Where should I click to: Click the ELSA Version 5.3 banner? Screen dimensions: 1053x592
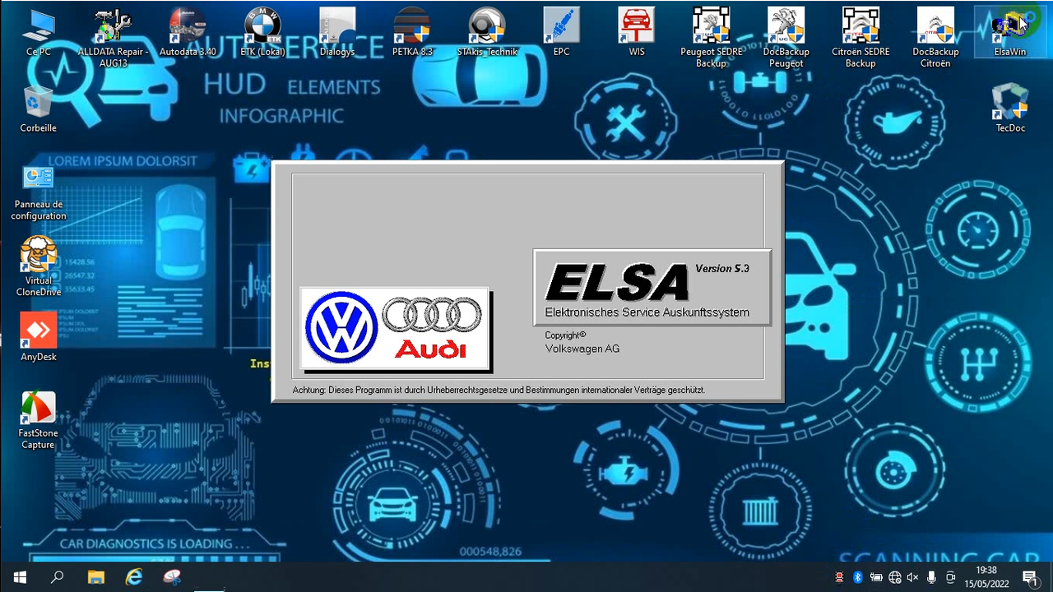point(652,288)
